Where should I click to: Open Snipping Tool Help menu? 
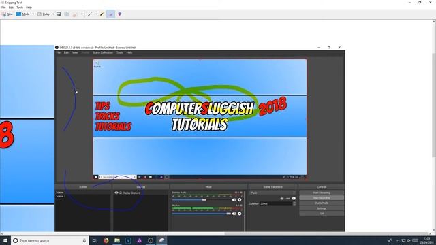29,7
